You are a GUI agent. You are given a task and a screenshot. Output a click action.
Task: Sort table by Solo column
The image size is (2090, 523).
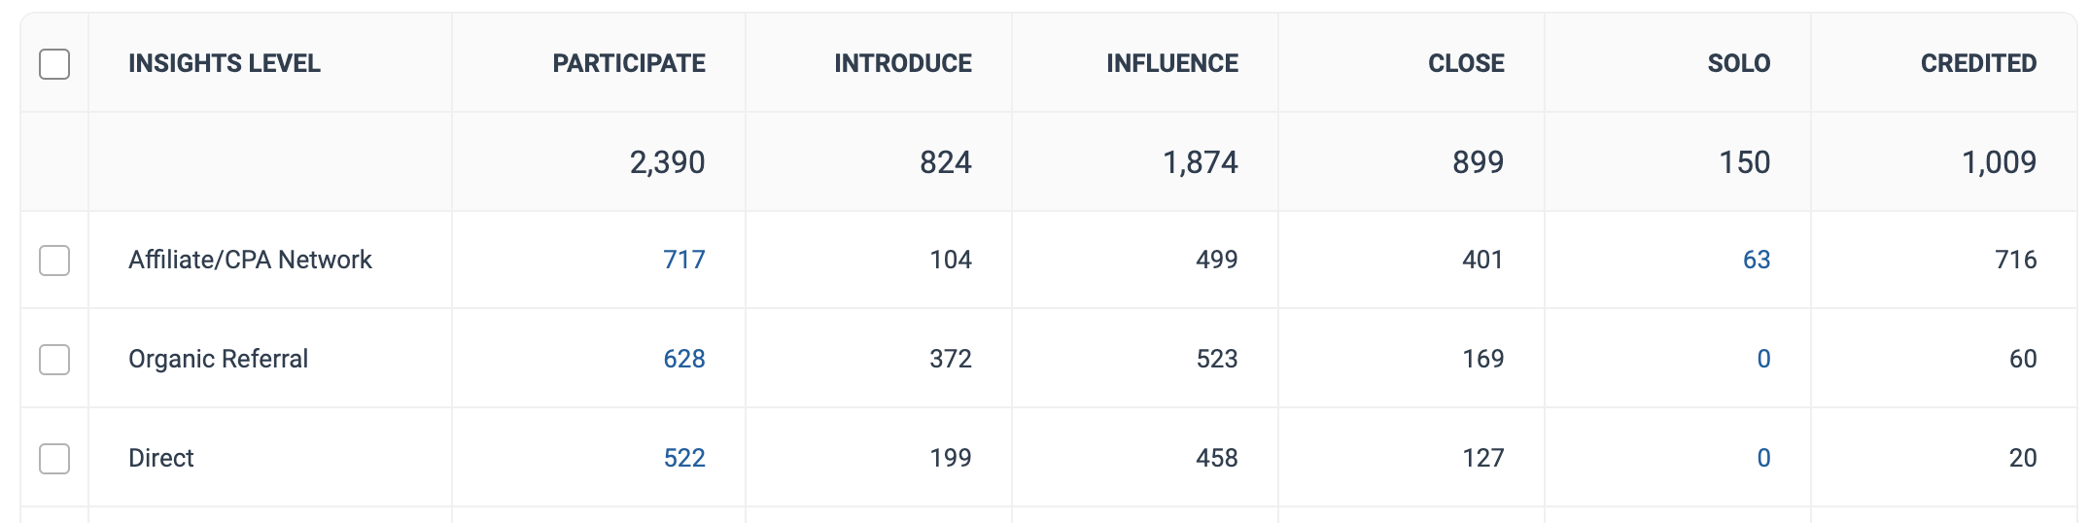[x=1738, y=64]
